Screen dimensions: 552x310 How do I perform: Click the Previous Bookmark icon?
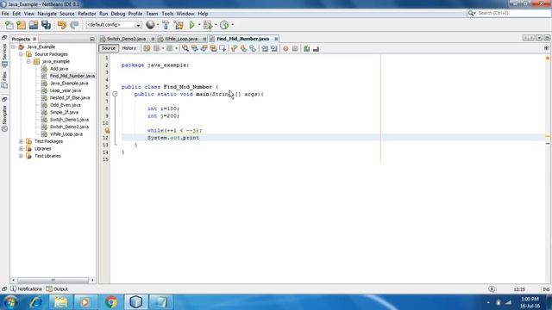coord(234,48)
